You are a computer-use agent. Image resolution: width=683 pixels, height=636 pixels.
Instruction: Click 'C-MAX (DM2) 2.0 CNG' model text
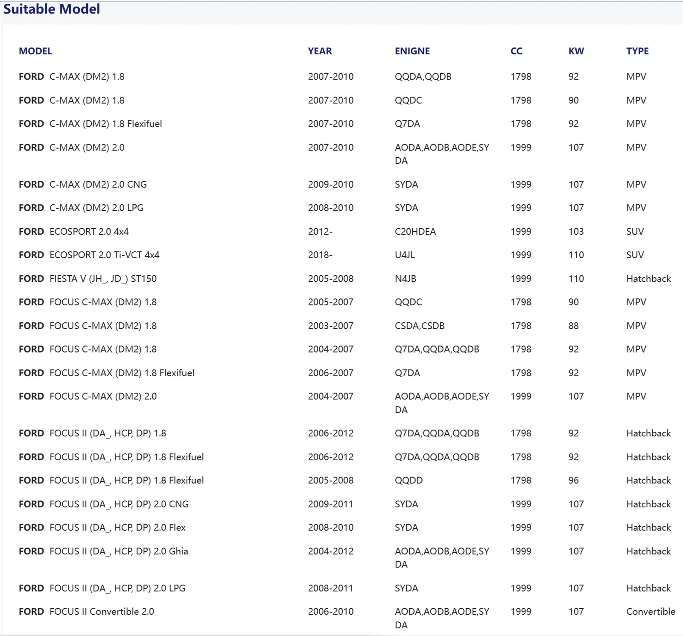[98, 185]
